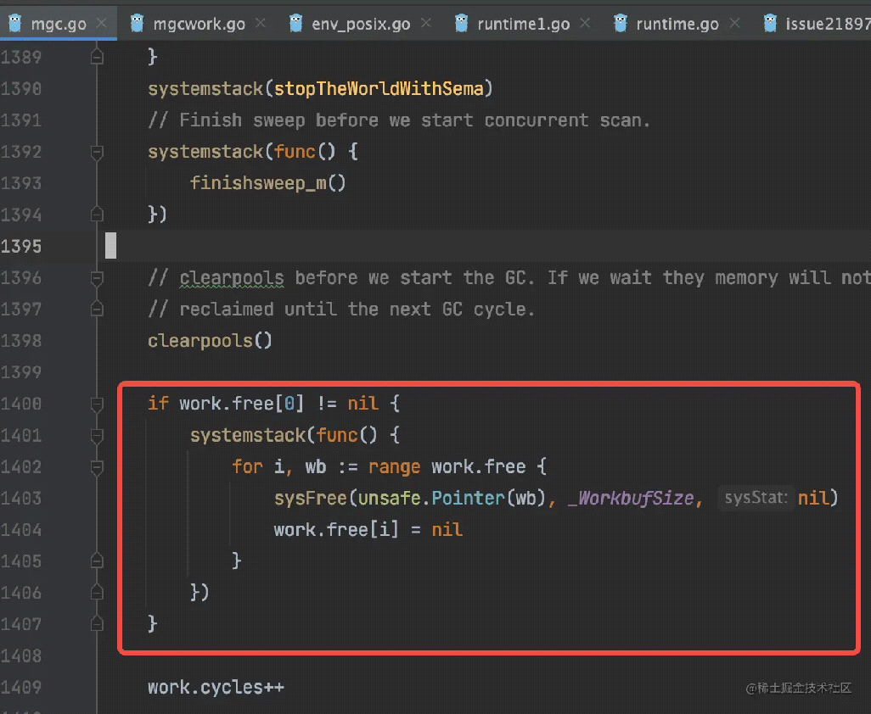The width and height of the screenshot is (871, 714).
Task: Click the range keyword on line 1402
Action: click(x=395, y=467)
